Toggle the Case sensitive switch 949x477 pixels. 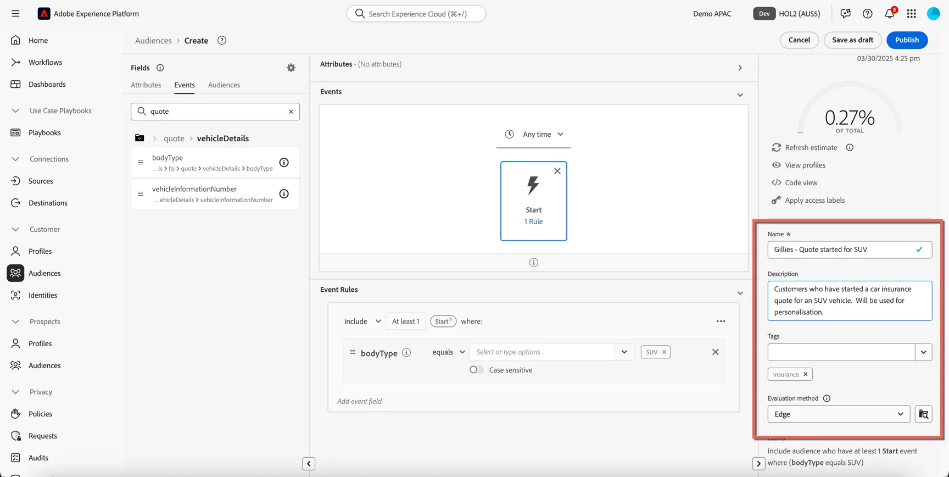coord(476,370)
